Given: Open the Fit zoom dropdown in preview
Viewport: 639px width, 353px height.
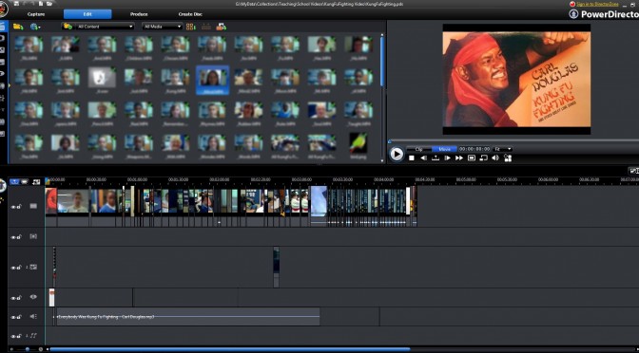Looking at the screenshot, I should (x=502, y=149).
